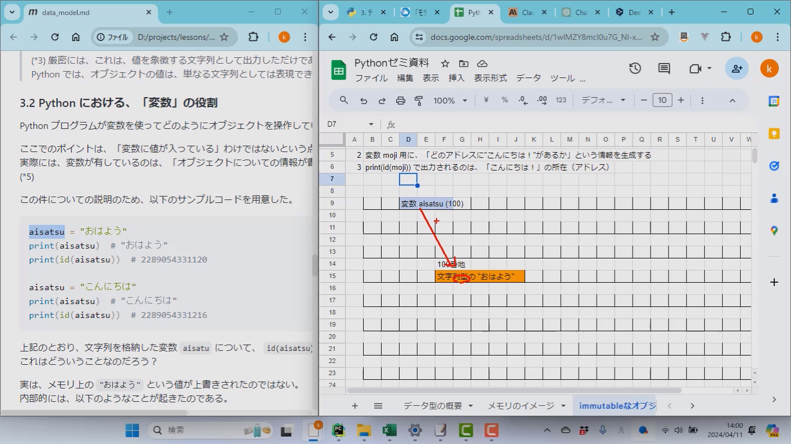This screenshot has width=791, height=444.
Task: Print the spreadsheet using the printer icon
Action: pos(401,101)
